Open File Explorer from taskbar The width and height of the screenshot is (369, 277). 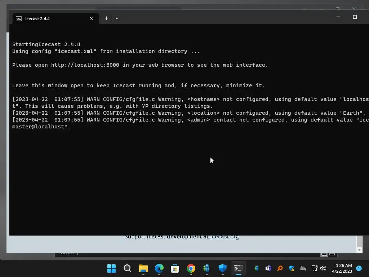tap(143, 268)
